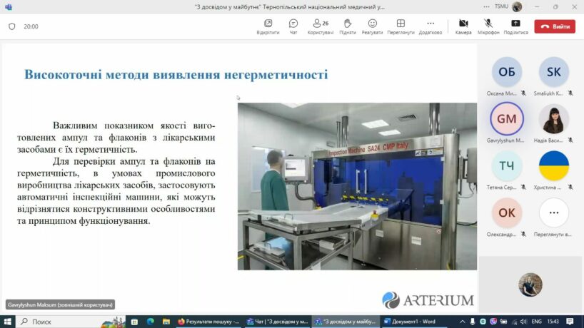Screen dimensions: 584x328
Task: Expand the view-all participants tile with three dots
Action: [x=553, y=213]
